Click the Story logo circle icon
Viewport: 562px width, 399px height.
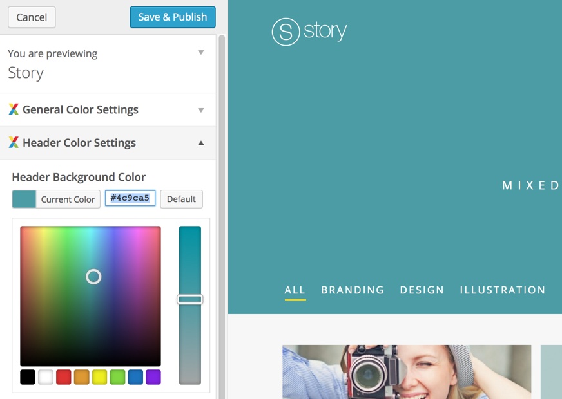coord(286,32)
